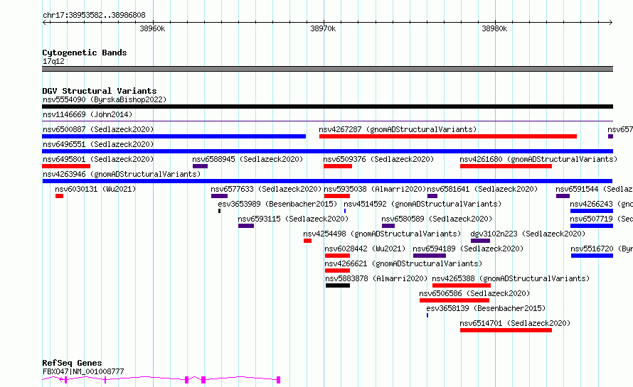The height and width of the screenshot is (387, 633).
Task: Open the DGV Structural Variants track heading
Action: (100, 91)
